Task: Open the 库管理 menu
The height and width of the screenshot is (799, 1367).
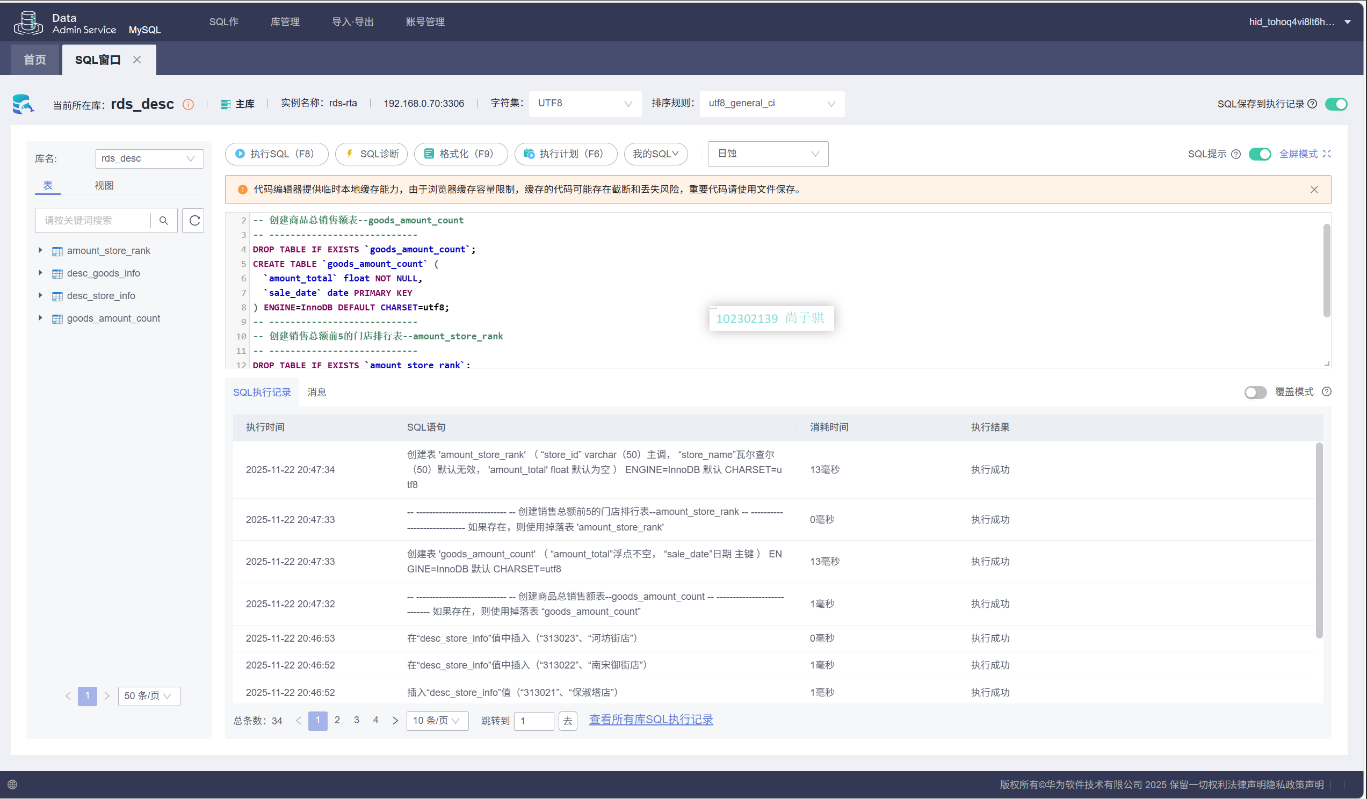Action: 285,21
